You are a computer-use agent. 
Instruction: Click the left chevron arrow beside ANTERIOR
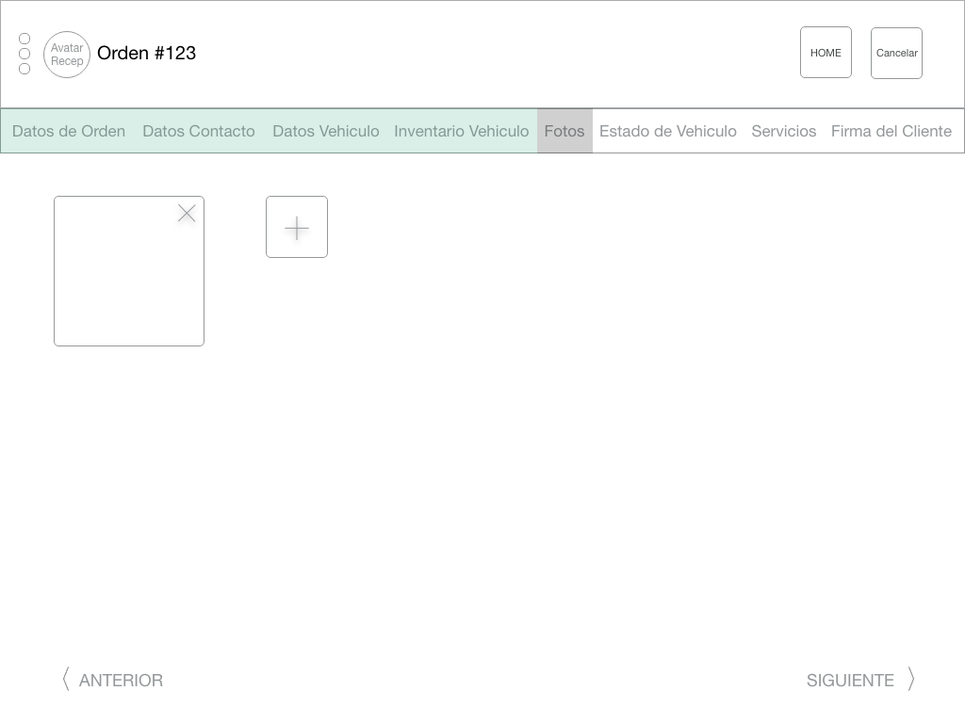[66, 679]
